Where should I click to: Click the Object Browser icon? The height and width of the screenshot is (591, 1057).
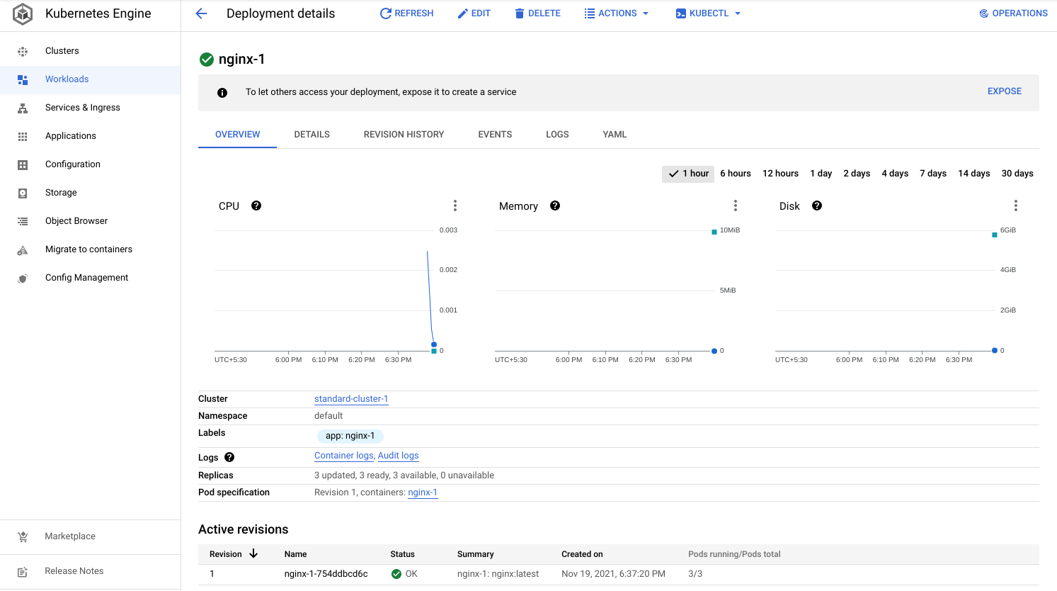23,221
